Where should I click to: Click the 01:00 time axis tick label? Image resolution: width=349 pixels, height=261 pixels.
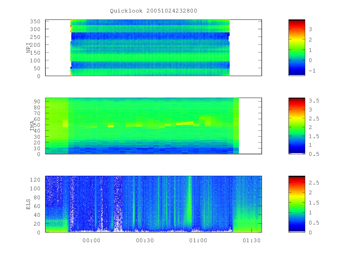coord(198,240)
